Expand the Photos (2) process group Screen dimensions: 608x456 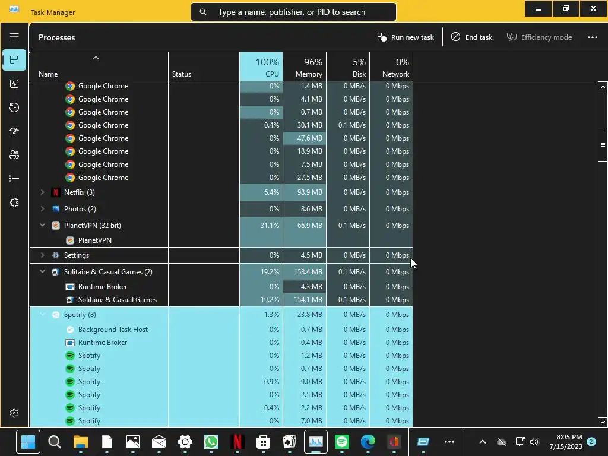(x=42, y=209)
